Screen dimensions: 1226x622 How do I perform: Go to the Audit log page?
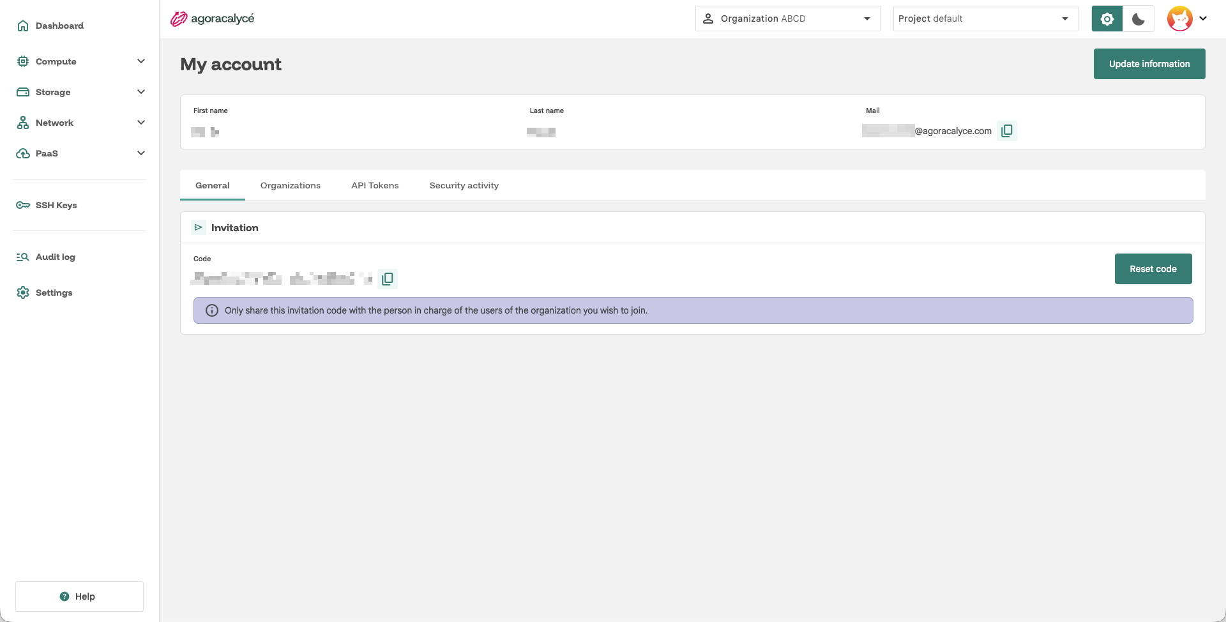pyautogui.click(x=56, y=257)
